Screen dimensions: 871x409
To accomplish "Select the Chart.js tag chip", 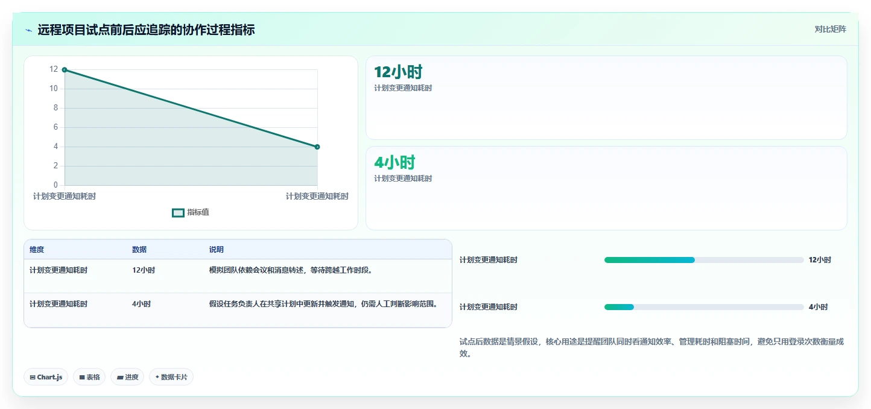I will 46,377.
